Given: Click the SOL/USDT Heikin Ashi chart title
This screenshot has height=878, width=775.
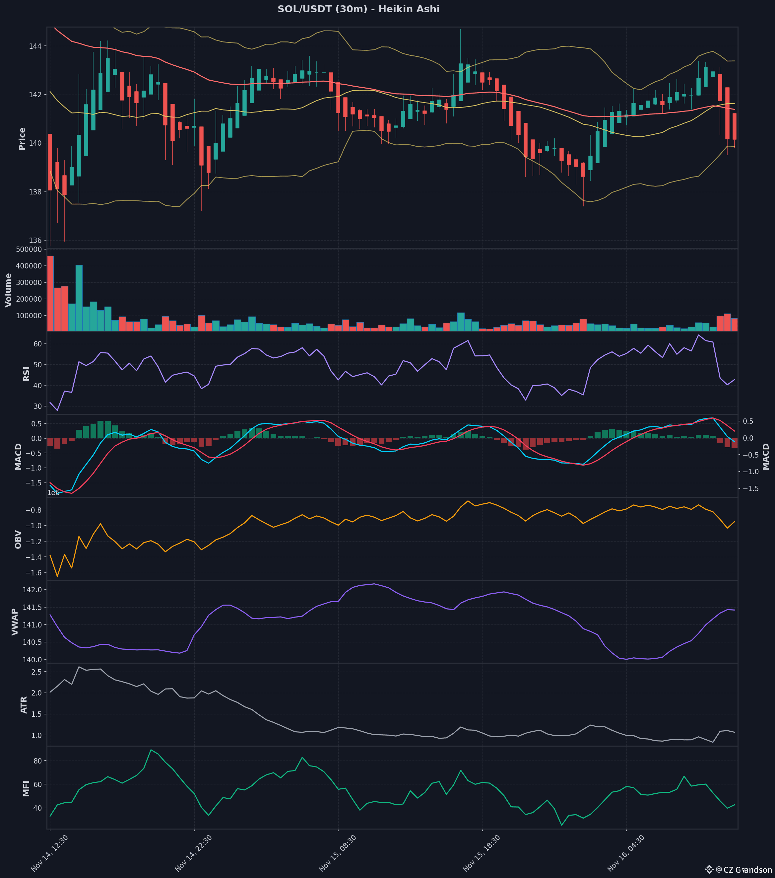Looking at the screenshot, I should tap(358, 9).
